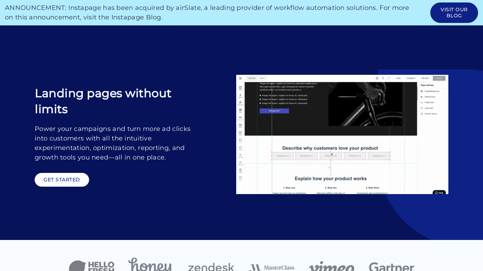
Task: Click the Primary CTA button in the editor canvas
Action: pyautogui.click(x=274, y=111)
